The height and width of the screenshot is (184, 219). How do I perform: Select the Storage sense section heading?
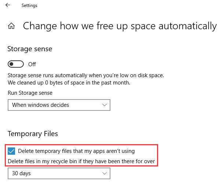[x=30, y=49]
